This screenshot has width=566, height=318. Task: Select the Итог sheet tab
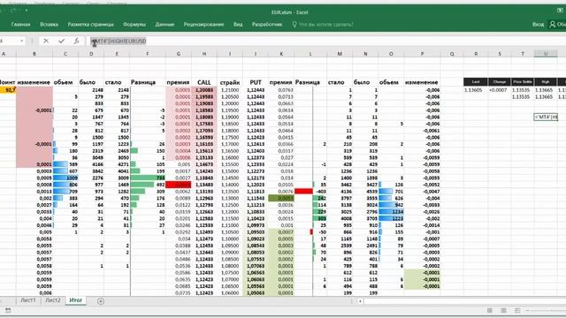click(76, 300)
